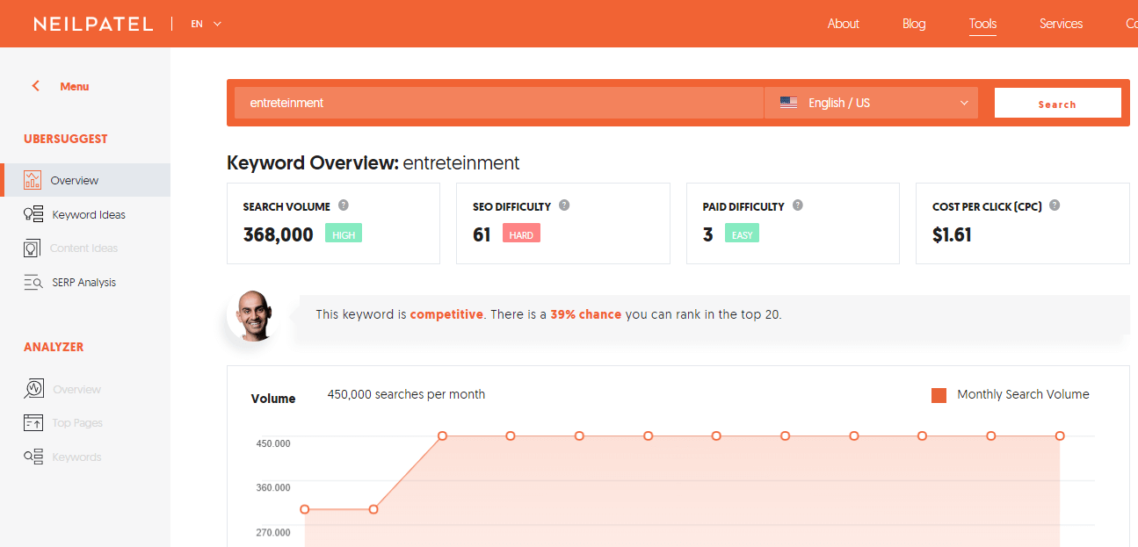
Task: Click the '450,000 searches per month' text
Action: 406,394
